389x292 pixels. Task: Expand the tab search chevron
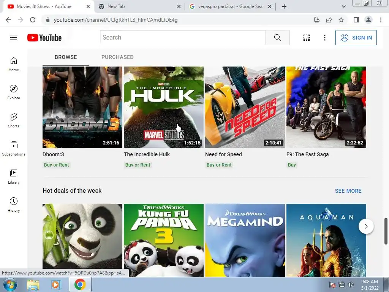(x=343, y=6)
